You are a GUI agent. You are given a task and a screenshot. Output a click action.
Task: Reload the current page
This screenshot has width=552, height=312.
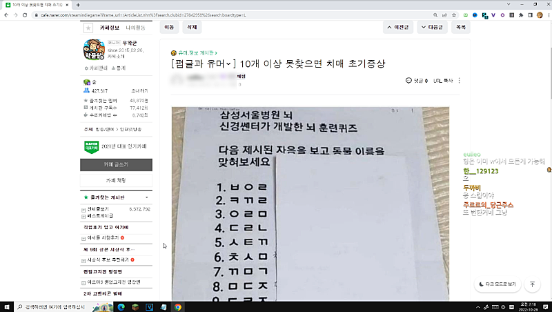point(25,15)
